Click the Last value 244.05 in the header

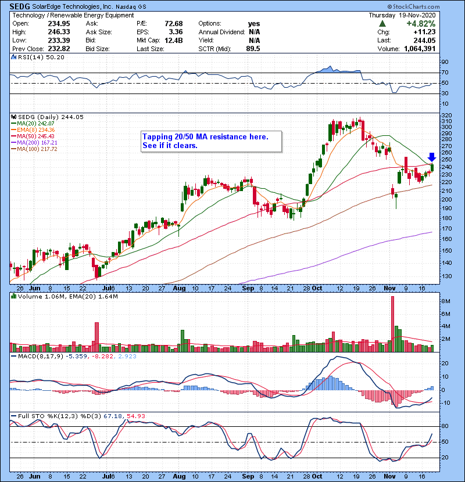click(x=425, y=41)
